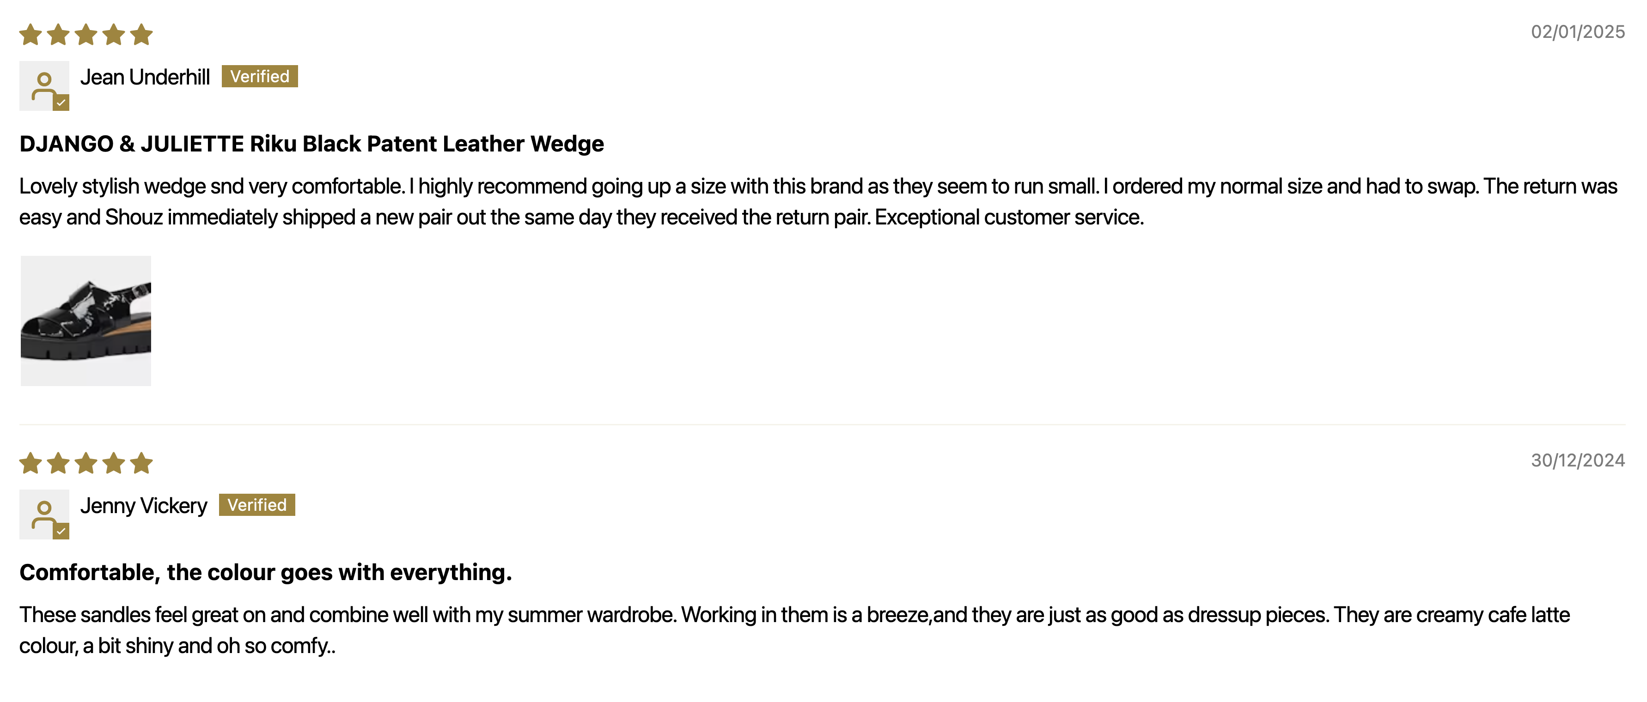
Task: Click the 'Comfortable, the colour goes' review title
Action: [x=265, y=572]
